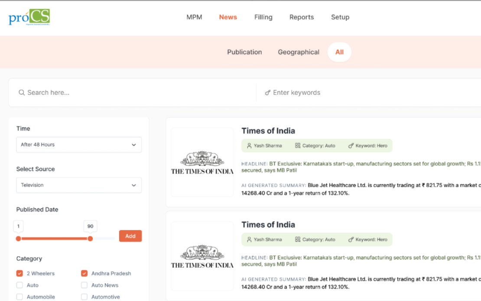Click keyword key icon in first news card

(x=351, y=146)
